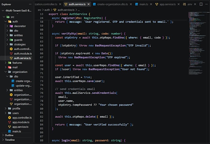
Task: Click the '// send credentials email' comment
Action: (75, 89)
